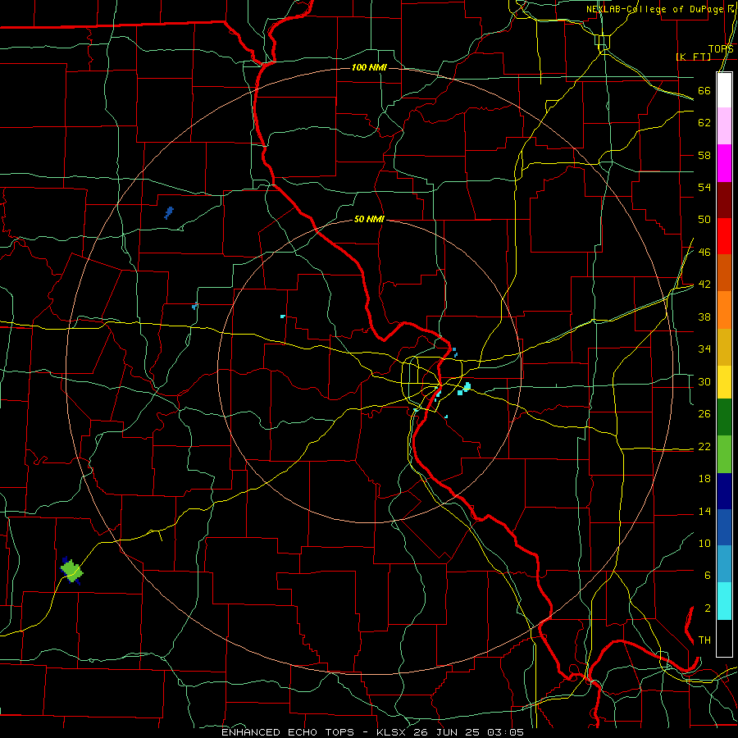Image resolution: width=738 pixels, height=738 pixels.
Task: Select the maroon legend swatch below 54
Action: pos(724,200)
